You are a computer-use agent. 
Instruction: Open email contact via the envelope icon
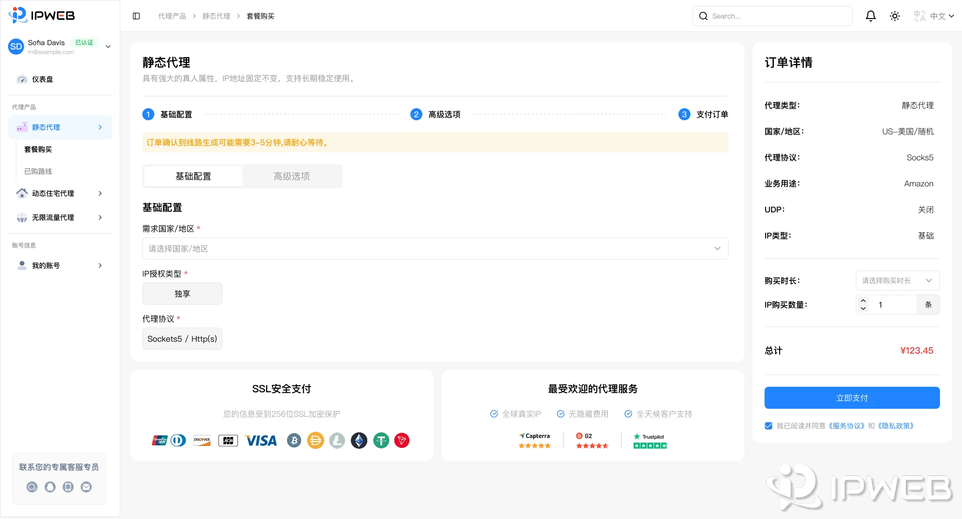point(86,486)
